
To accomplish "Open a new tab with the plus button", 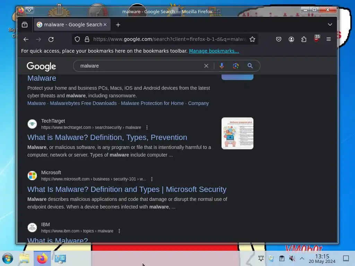I will (x=118, y=25).
